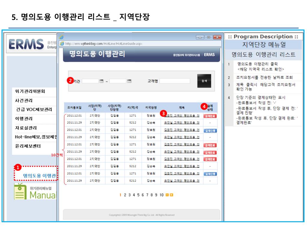Go to next page arrow icon
The image size is (307, 230).
tap(167, 195)
